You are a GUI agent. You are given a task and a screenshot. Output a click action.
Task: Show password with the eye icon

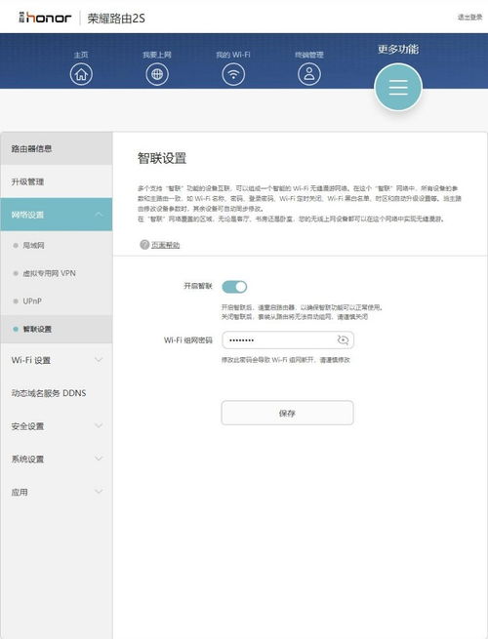click(343, 339)
